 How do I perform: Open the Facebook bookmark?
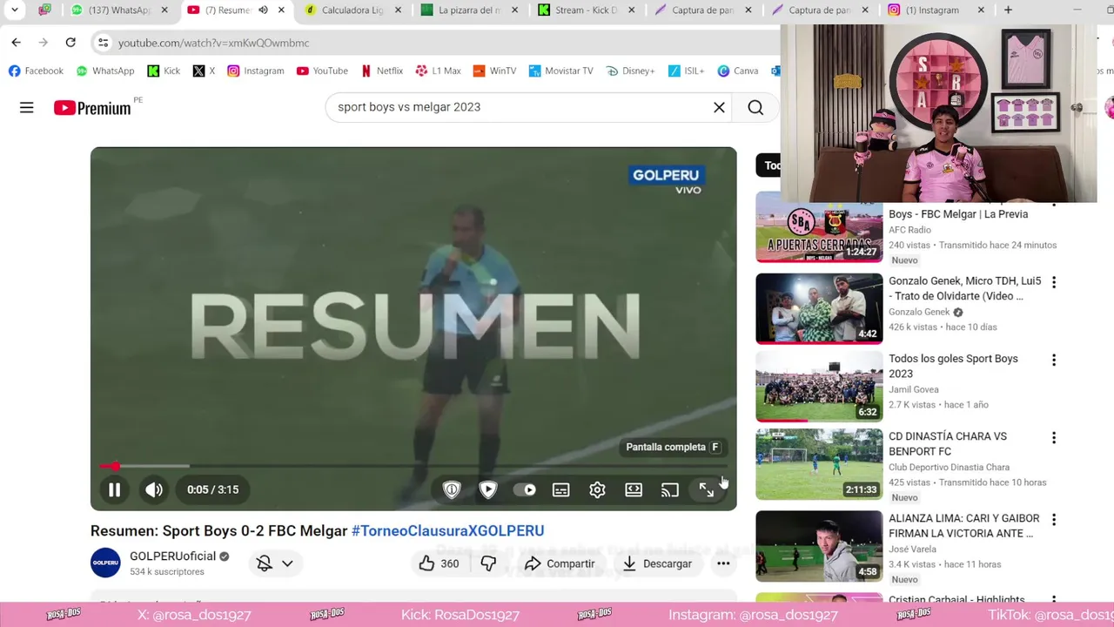(x=36, y=71)
